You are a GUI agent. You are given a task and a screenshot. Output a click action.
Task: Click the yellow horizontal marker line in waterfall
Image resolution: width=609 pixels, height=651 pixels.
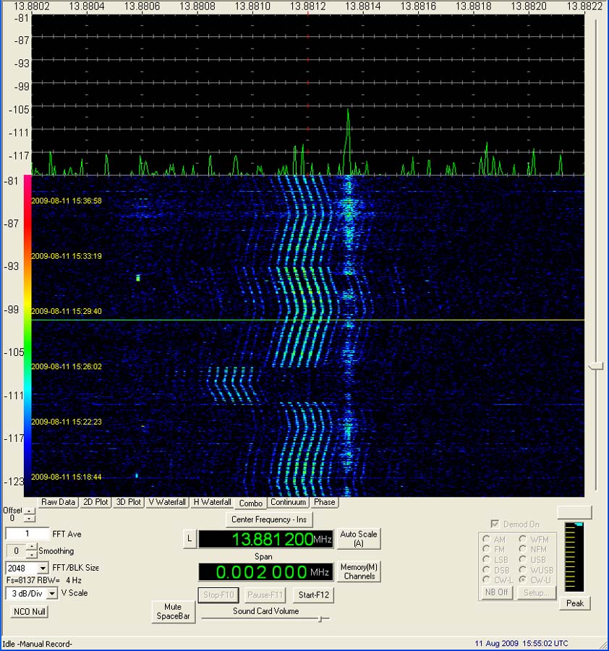tap(308, 320)
